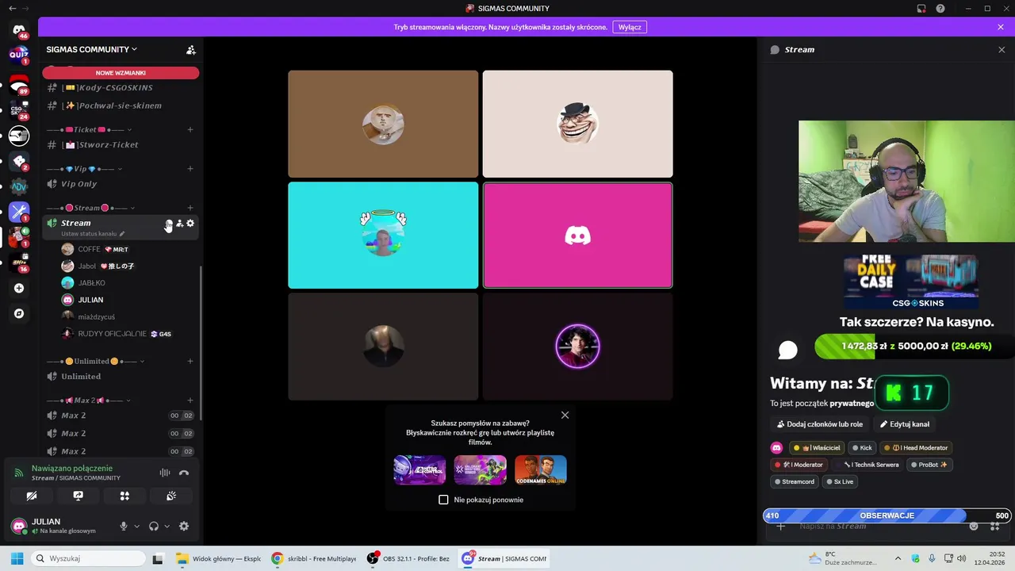Viewport: 1015px width, 571px height.
Task: Close the activity suggestions popup
Action: tap(565, 415)
